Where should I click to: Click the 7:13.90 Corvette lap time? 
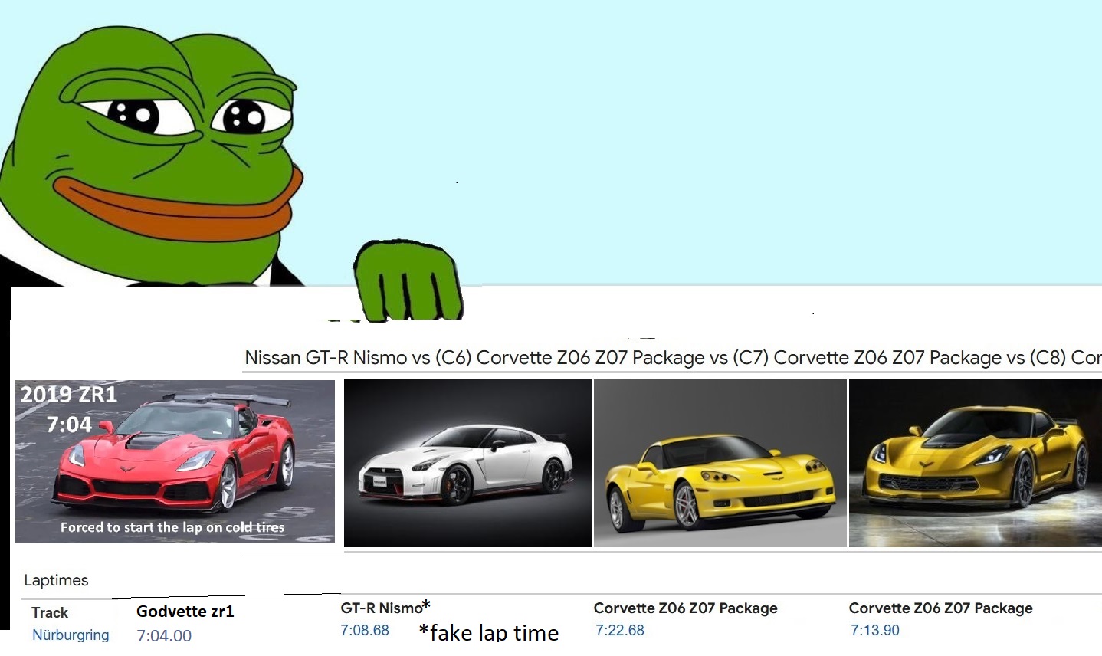[875, 630]
